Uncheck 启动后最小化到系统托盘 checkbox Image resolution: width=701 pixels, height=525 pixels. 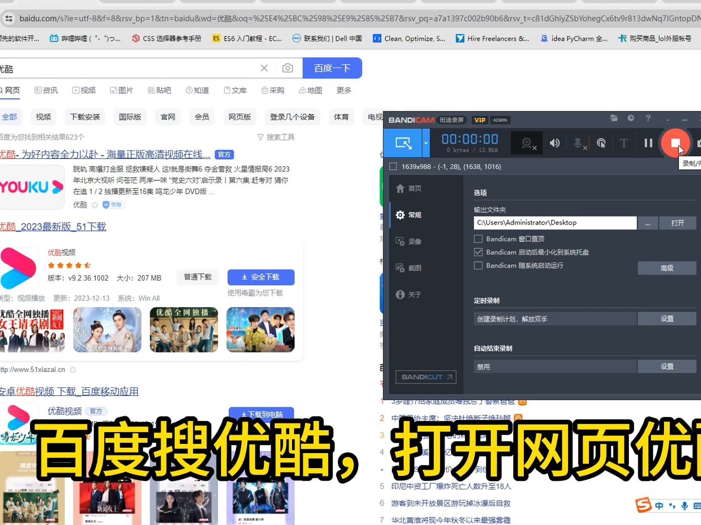478,252
